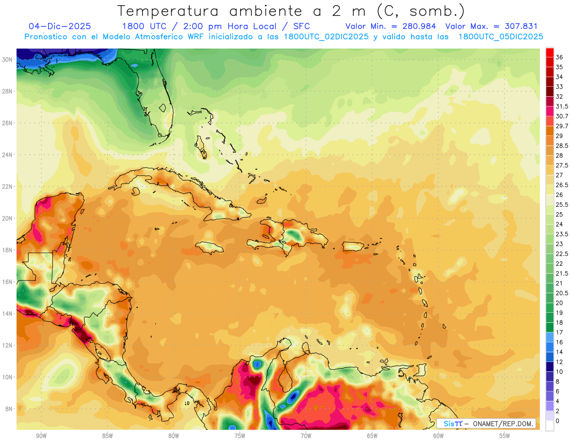The height and width of the screenshot is (442, 572).
Task: Click the '31.5' legend value
Action: (x=562, y=106)
